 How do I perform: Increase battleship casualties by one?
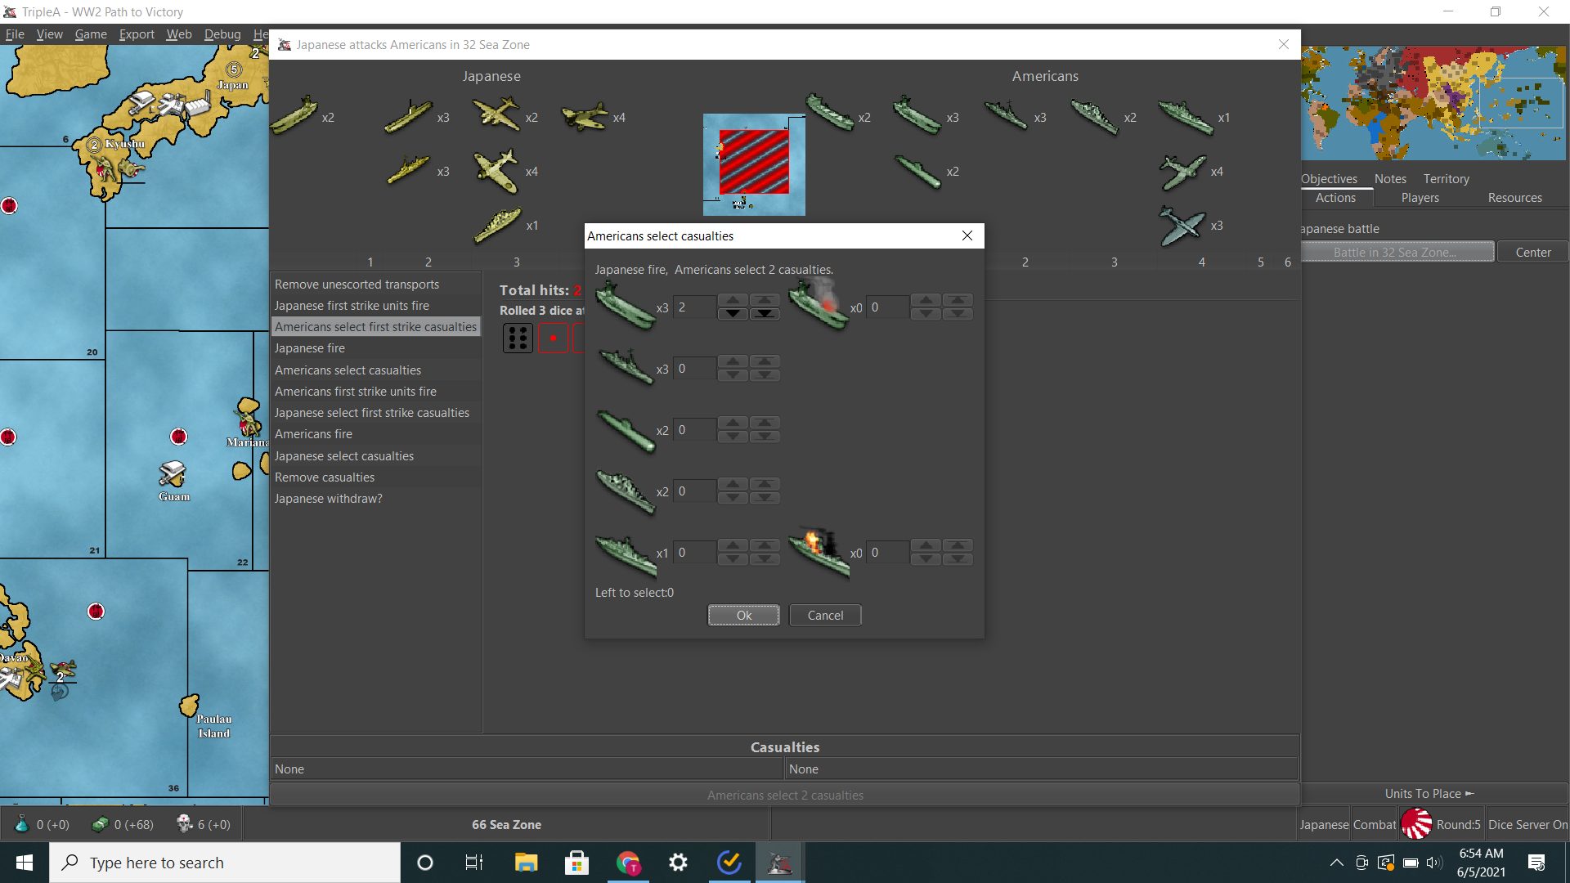click(x=733, y=545)
